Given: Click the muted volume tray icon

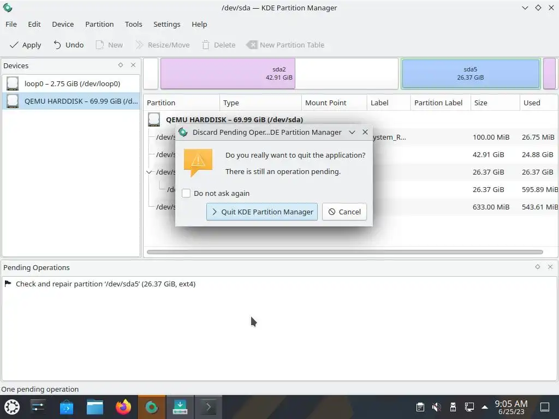Looking at the screenshot, I should click(436, 407).
